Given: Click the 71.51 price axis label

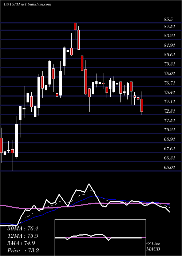Looking at the screenshot, I should (x=170, y=120).
